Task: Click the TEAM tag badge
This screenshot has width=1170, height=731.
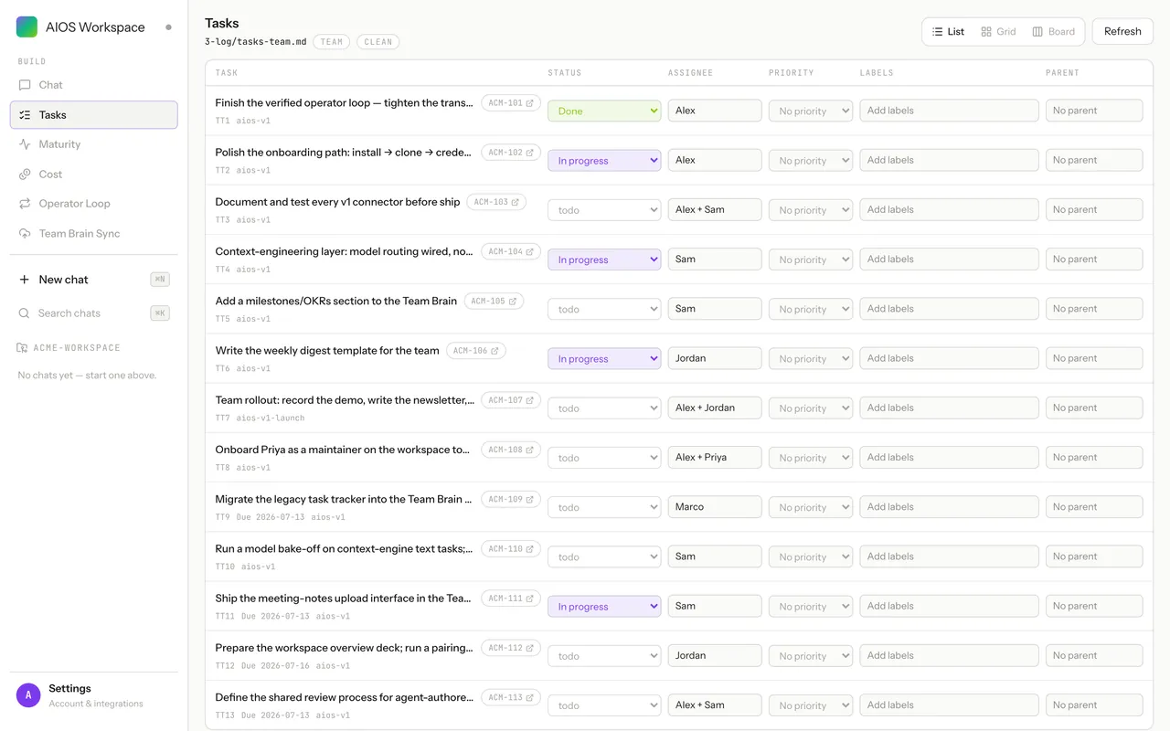Action: pos(332,42)
